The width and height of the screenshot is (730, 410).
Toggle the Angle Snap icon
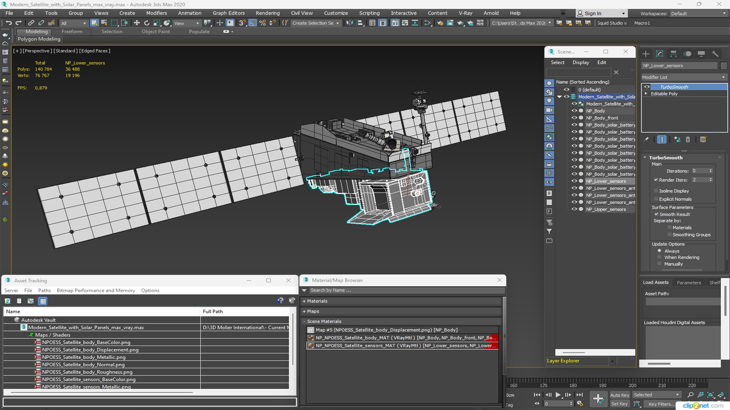tap(252, 23)
